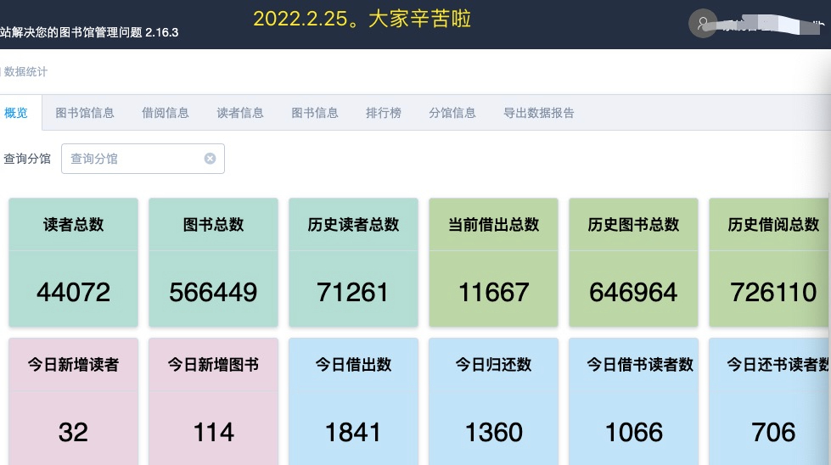This screenshot has width=831, height=465.
Task: View the 排行榜 tab
Action: pos(384,113)
